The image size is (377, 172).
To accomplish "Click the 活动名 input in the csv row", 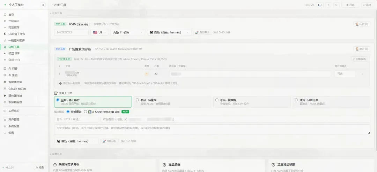I will [x=250, y=74].
